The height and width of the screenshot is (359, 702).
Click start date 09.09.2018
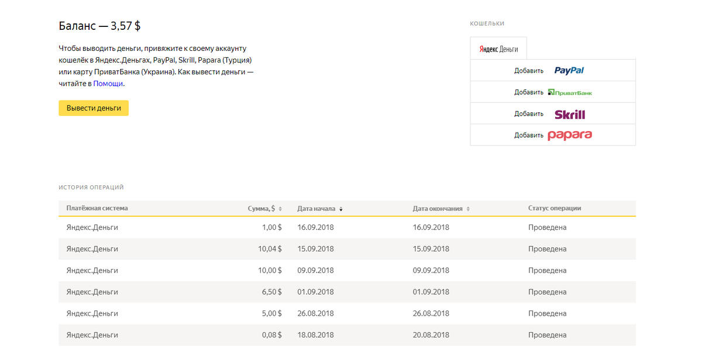click(315, 271)
